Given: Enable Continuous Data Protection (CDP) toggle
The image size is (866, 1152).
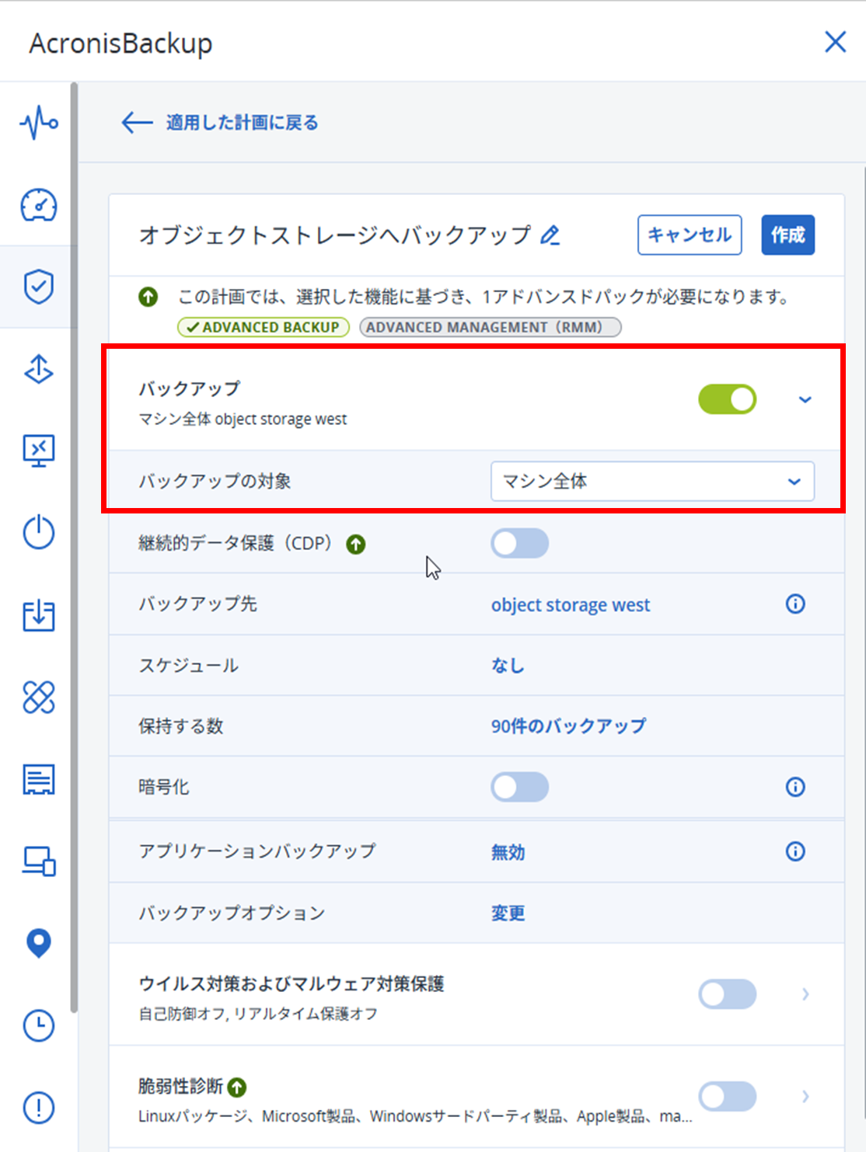Looking at the screenshot, I should [519, 544].
